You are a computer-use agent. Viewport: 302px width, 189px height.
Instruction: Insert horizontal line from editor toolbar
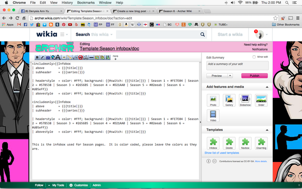pos(91,57)
